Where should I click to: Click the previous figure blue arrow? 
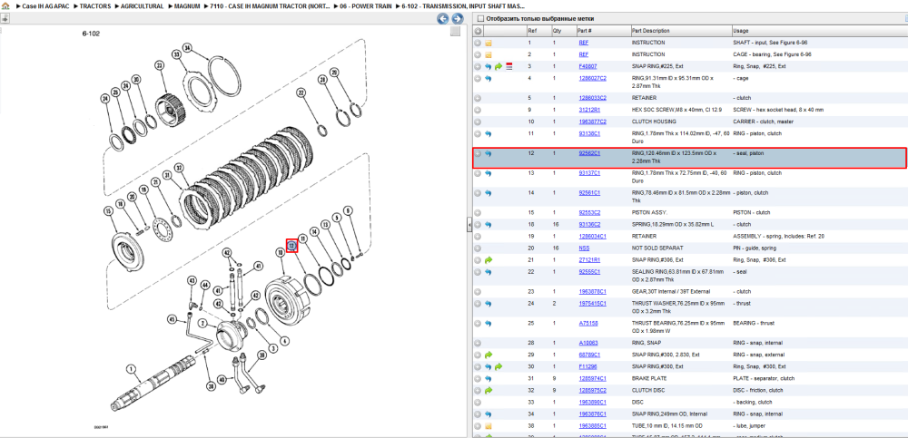442,18
